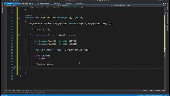The height and width of the screenshot is (96, 170).
Task: Open the my_snake_segment.cs tab
Action: pyautogui.click(x=43, y=3)
